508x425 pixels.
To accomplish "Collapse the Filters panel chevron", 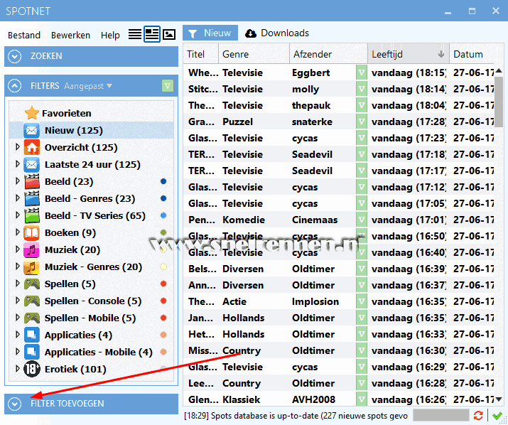I will point(15,86).
